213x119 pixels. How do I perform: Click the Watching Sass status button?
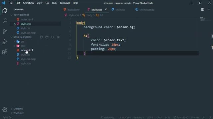pos(108,118)
